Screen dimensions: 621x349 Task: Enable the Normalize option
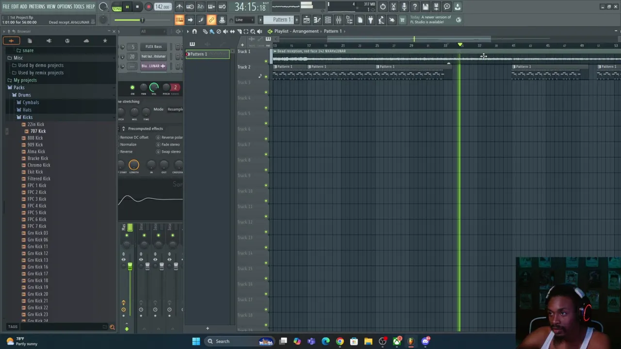coord(127,144)
